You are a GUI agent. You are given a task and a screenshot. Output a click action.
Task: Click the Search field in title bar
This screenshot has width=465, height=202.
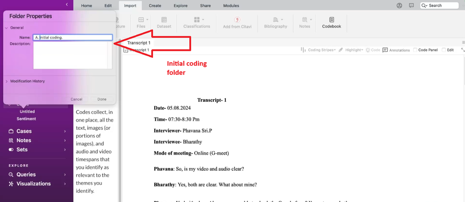click(439, 5)
